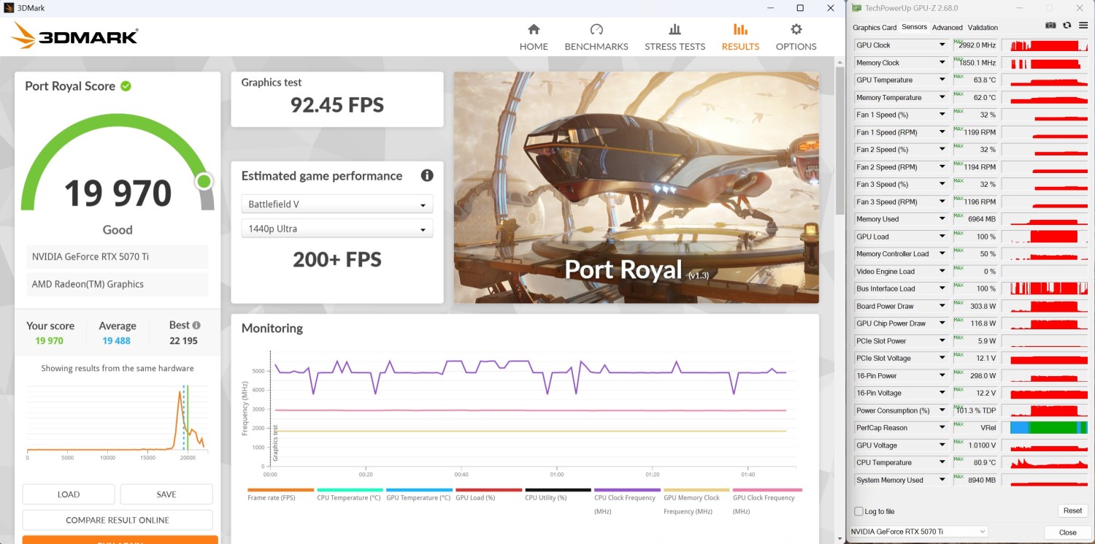Open the 1440p Ultra resolution dropdown
The width and height of the screenshot is (1095, 544).
click(x=337, y=229)
